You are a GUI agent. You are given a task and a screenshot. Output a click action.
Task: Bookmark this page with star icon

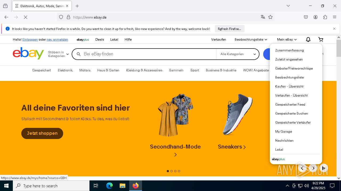270,17
